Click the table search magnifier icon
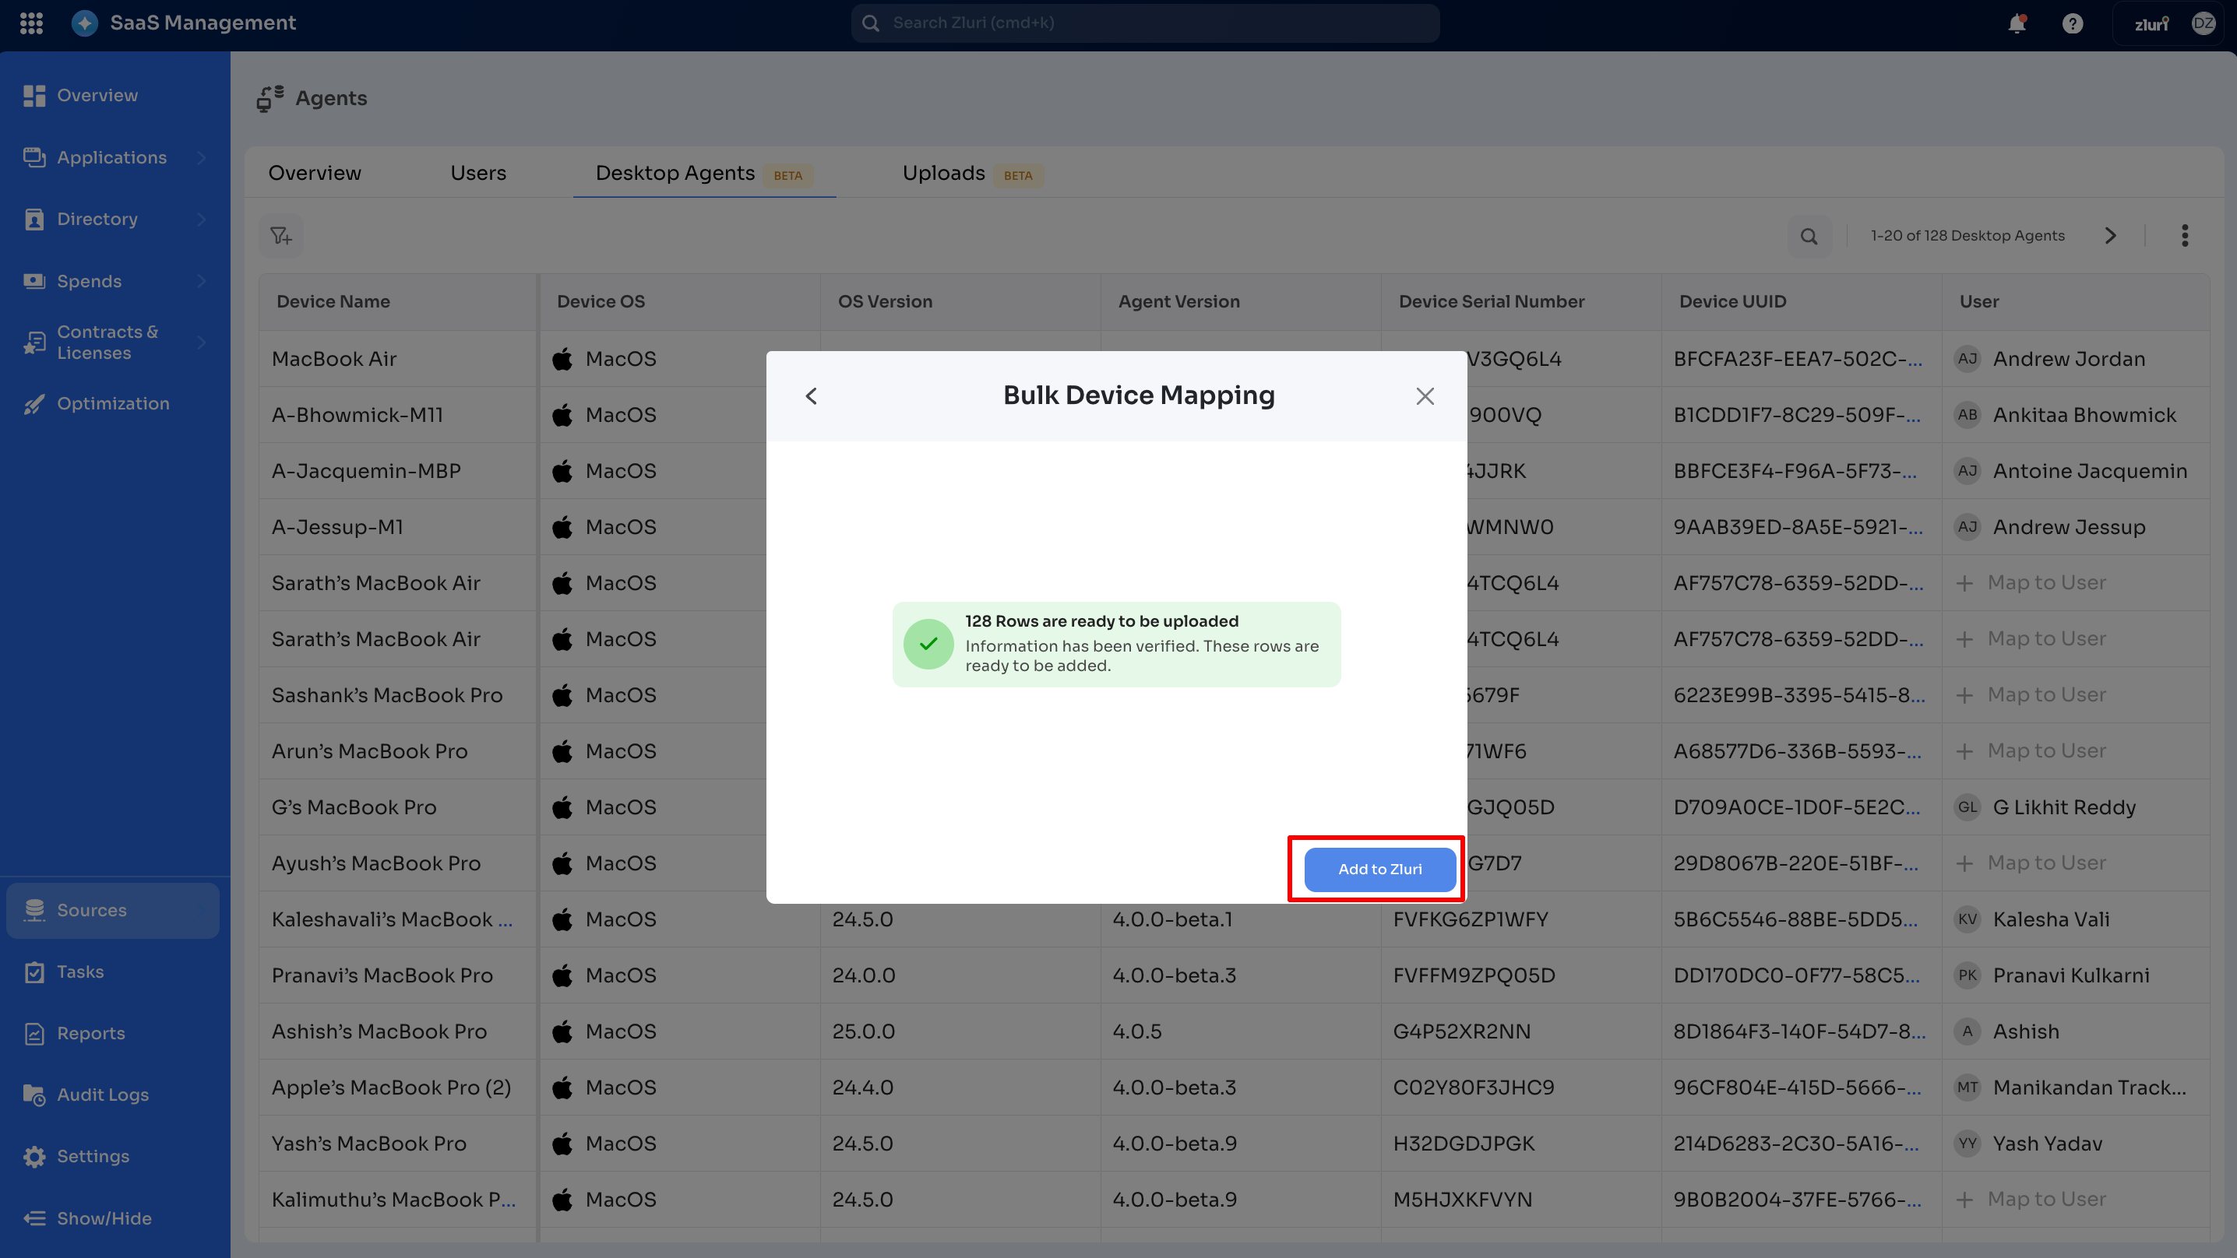The width and height of the screenshot is (2237, 1258). point(1809,236)
